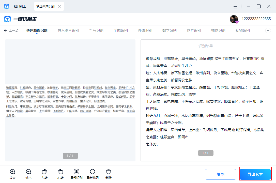
Task: Click the user avatar picture
Action: [x=234, y=19]
